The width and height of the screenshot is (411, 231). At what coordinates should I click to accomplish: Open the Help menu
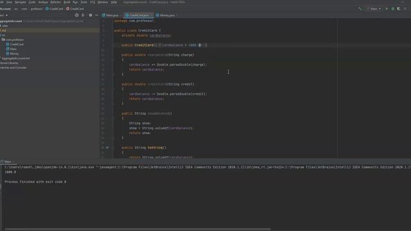point(114,2)
